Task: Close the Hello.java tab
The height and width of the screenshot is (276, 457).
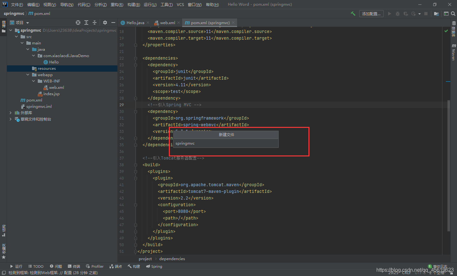Action: point(148,23)
